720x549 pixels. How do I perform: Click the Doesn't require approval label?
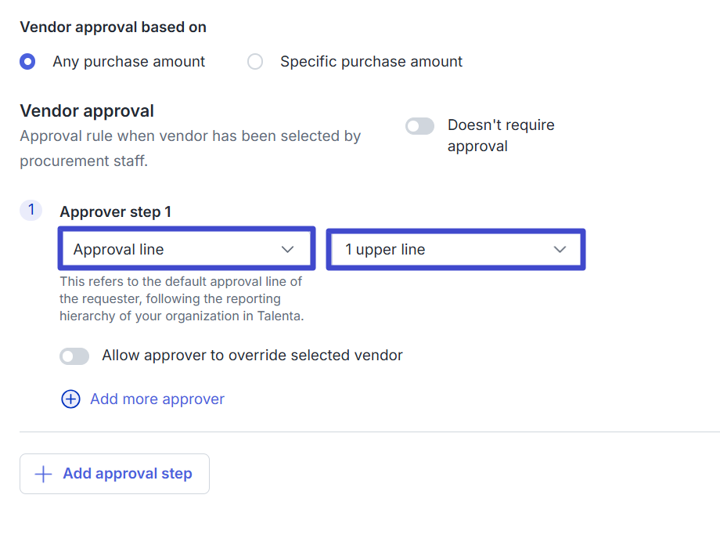point(500,135)
